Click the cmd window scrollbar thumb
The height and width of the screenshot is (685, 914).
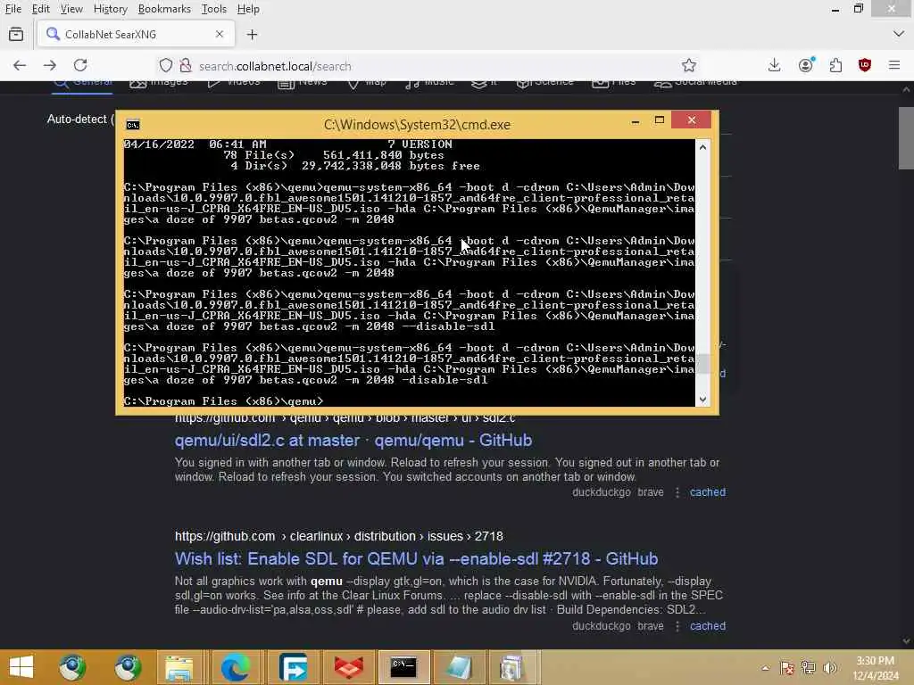[x=702, y=364]
